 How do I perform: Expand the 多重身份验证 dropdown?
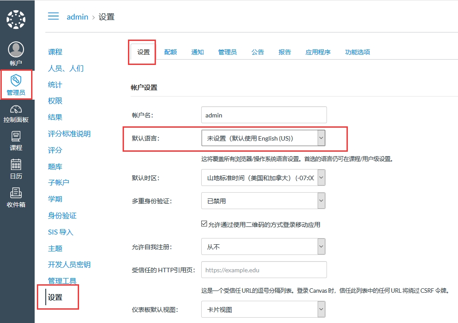click(263, 201)
